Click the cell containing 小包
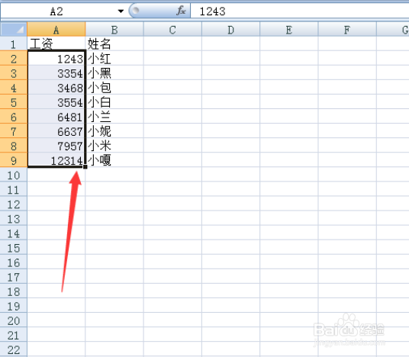This screenshot has height=357, width=409. click(x=114, y=87)
